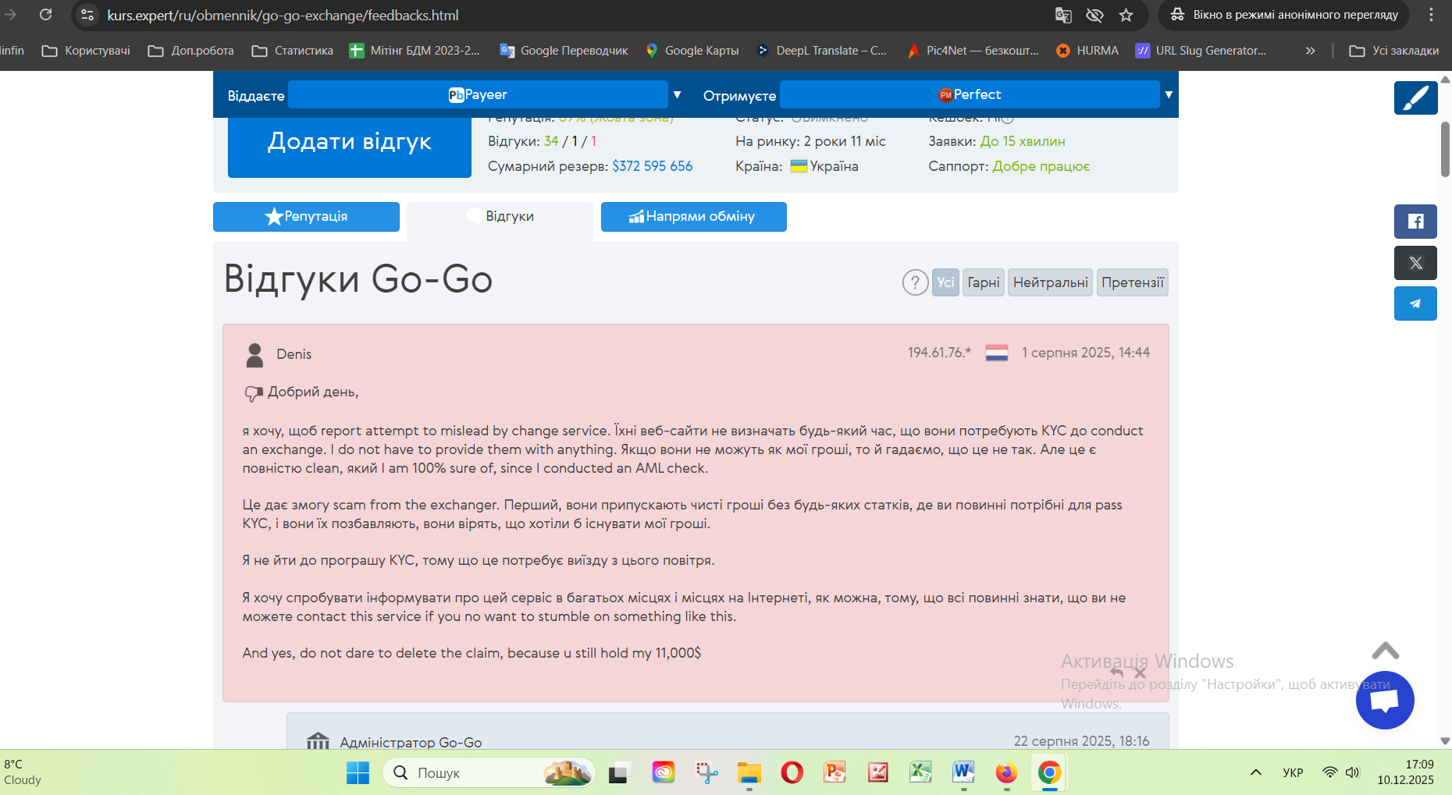Image resolution: width=1452 pixels, height=795 pixels.
Task: Click the blue pen edit icon
Action: click(x=1416, y=98)
